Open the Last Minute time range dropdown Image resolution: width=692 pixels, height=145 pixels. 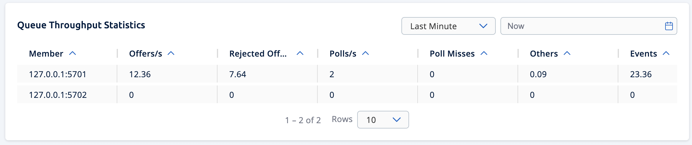point(448,26)
